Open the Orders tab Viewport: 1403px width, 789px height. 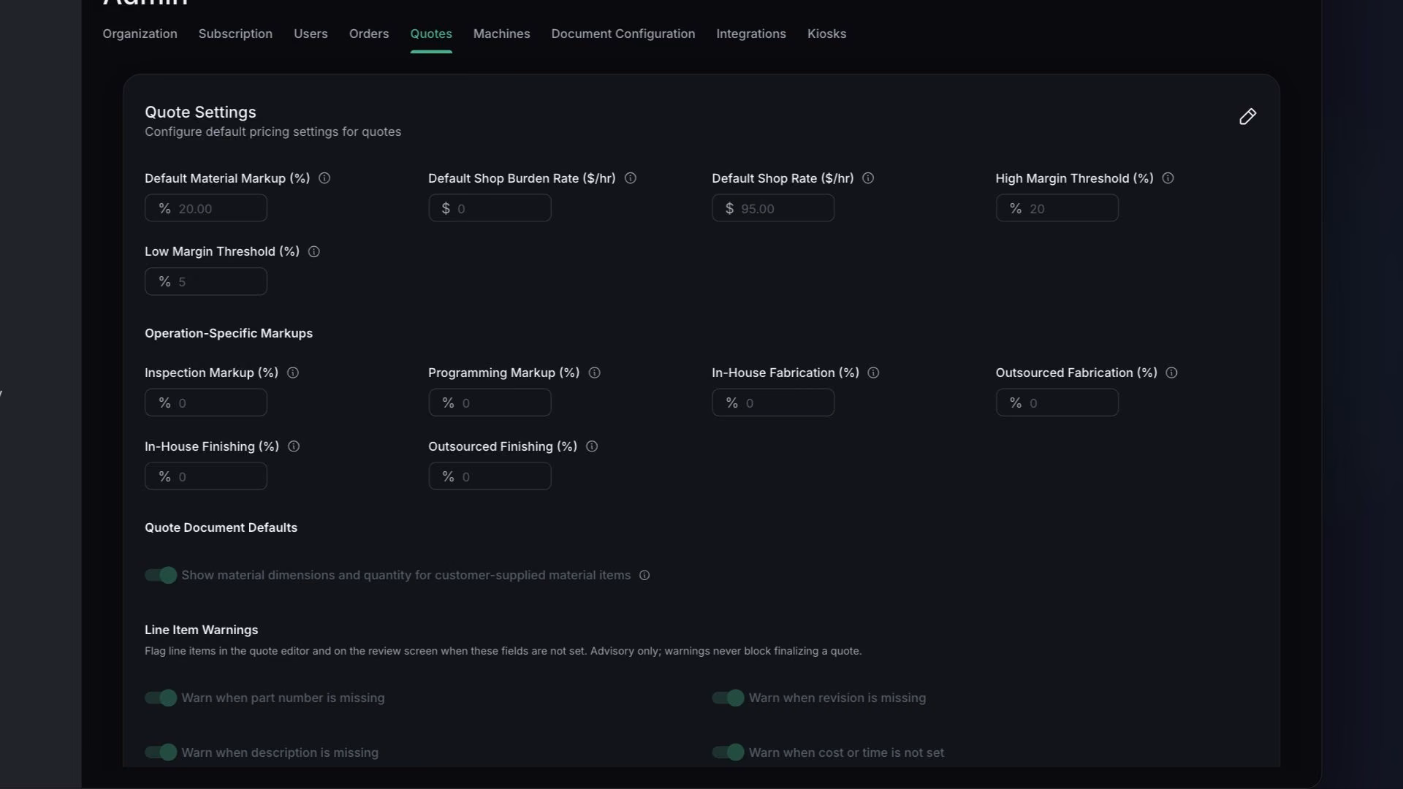pyautogui.click(x=369, y=34)
